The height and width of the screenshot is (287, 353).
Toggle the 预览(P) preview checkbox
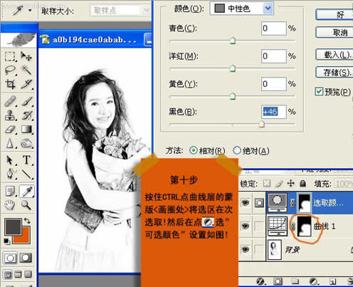tap(319, 91)
